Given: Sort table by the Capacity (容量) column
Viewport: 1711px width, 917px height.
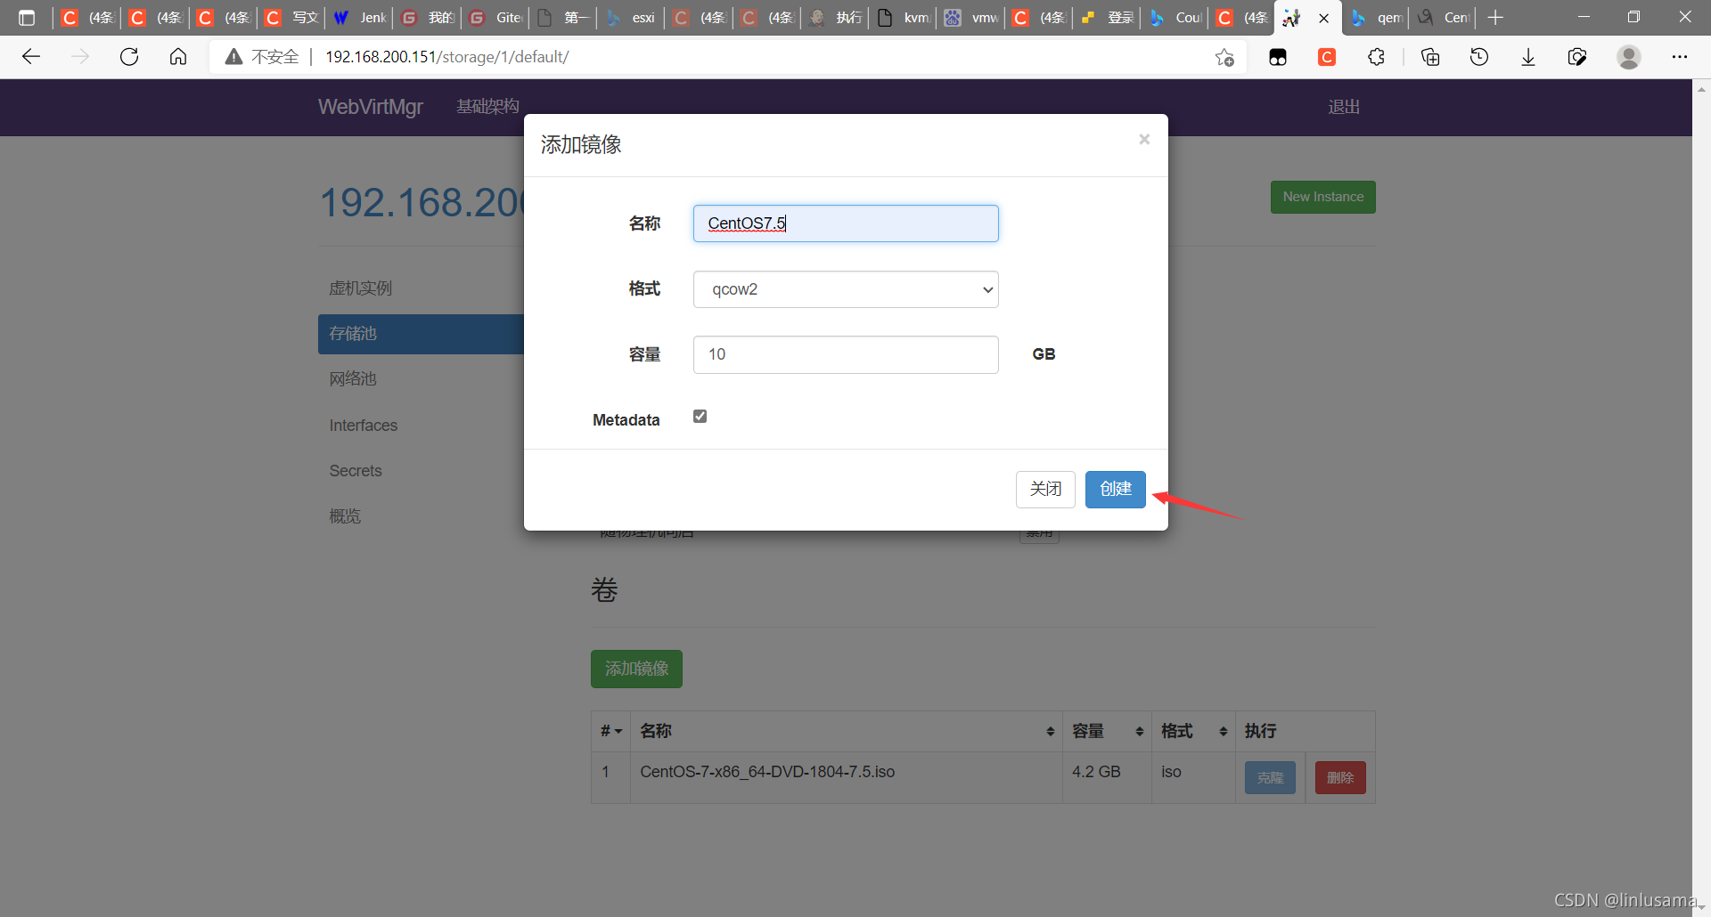Looking at the screenshot, I should (x=1107, y=731).
